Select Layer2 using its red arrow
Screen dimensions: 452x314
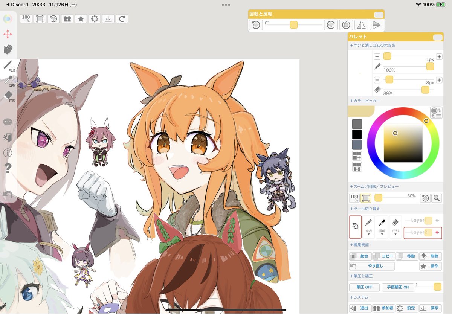[437, 233]
